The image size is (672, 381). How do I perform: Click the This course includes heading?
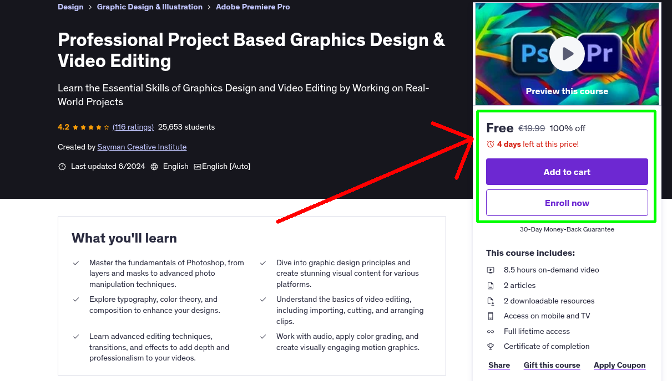click(x=530, y=253)
